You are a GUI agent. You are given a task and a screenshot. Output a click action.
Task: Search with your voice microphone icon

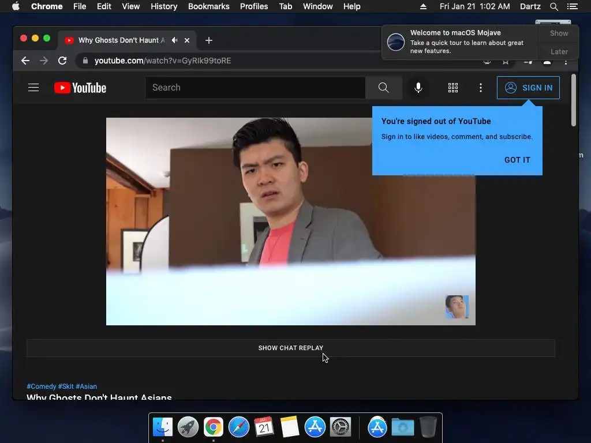pos(418,88)
